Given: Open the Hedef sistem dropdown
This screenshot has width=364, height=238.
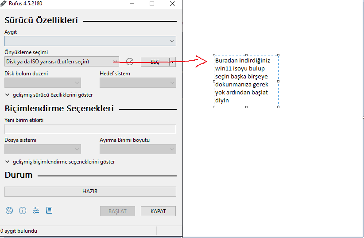Looking at the screenshot, I should 138,83.
